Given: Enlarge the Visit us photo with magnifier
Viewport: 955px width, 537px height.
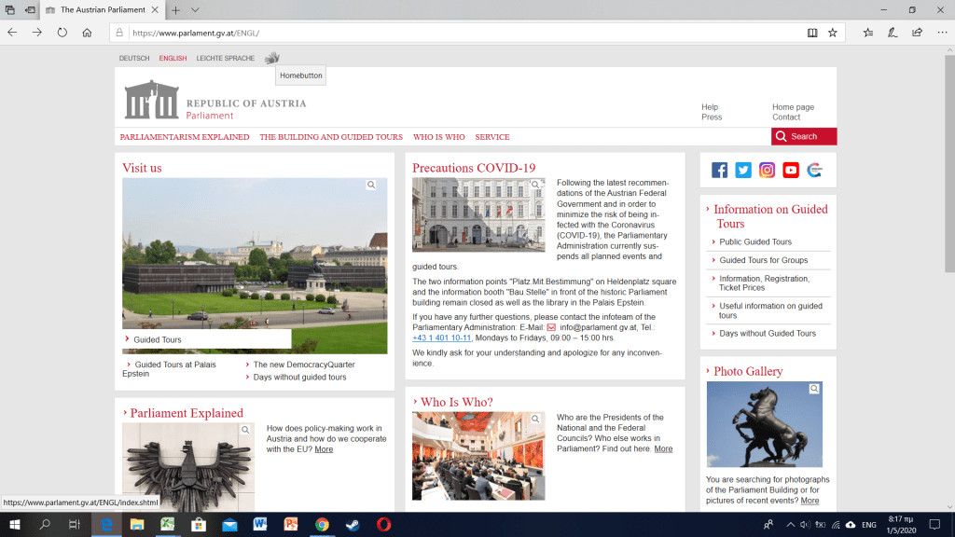Looking at the screenshot, I should (371, 186).
